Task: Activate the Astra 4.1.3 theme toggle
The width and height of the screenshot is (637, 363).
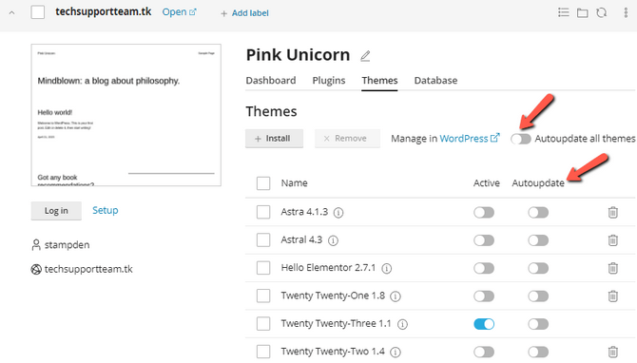Action: click(x=484, y=212)
